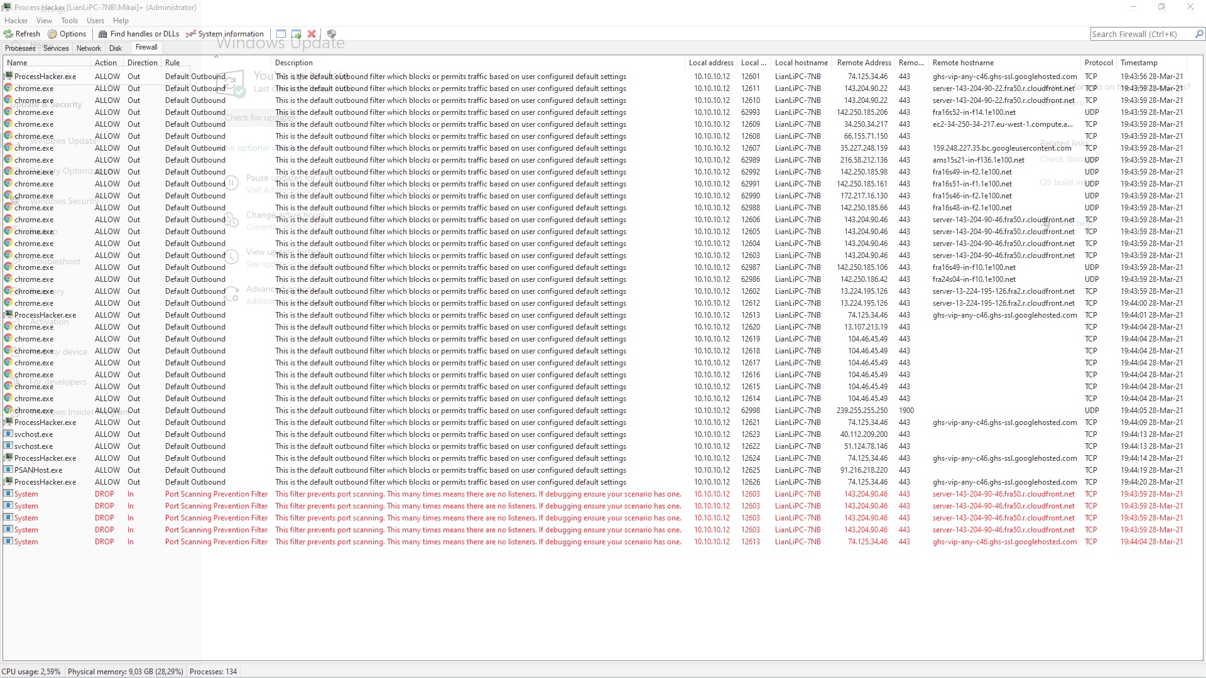Open the Hacker menu

pyautogui.click(x=16, y=21)
